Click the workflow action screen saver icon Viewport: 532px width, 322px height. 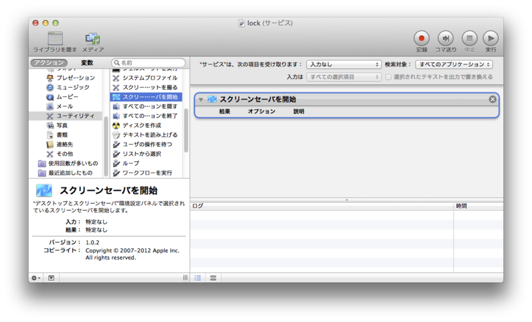[212, 99]
